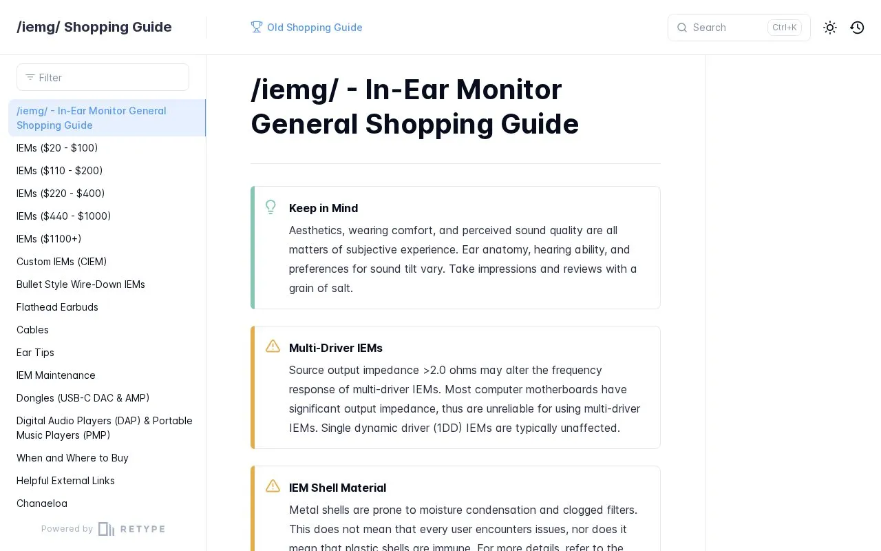Image resolution: width=881 pixels, height=551 pixels.
Task: Click the filter lines icon in sidebar
Action: tap(30, 77)
